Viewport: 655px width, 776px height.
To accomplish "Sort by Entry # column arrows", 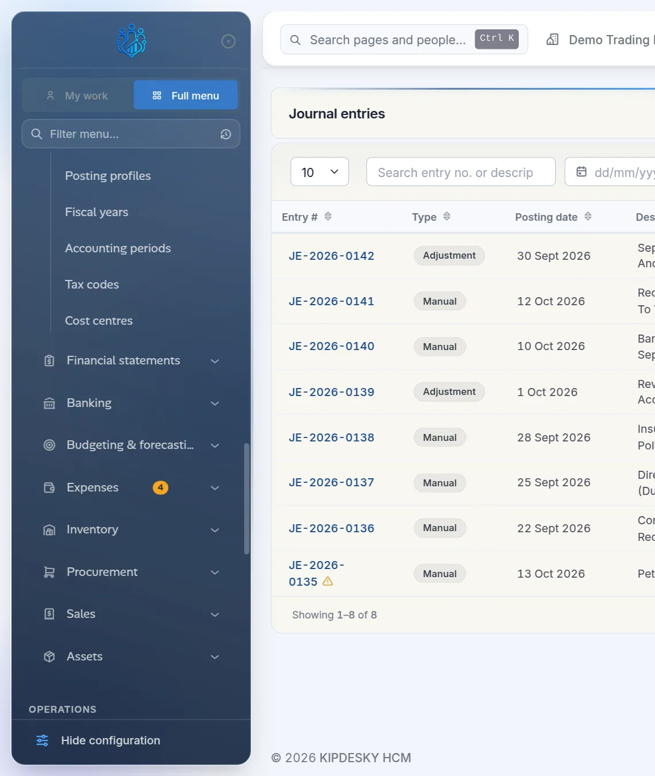I will tap(328, 216).
